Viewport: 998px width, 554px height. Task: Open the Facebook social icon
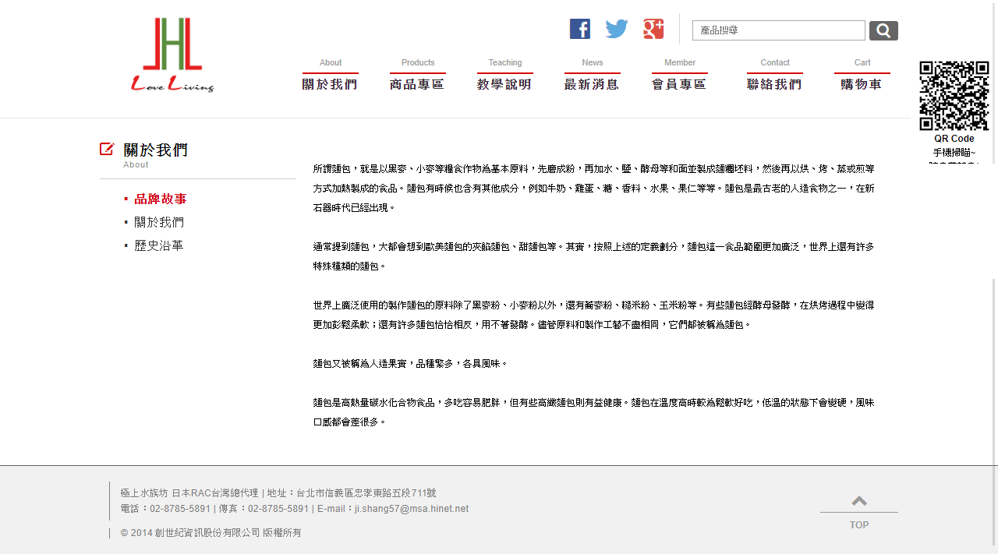[x=580, y=29]
